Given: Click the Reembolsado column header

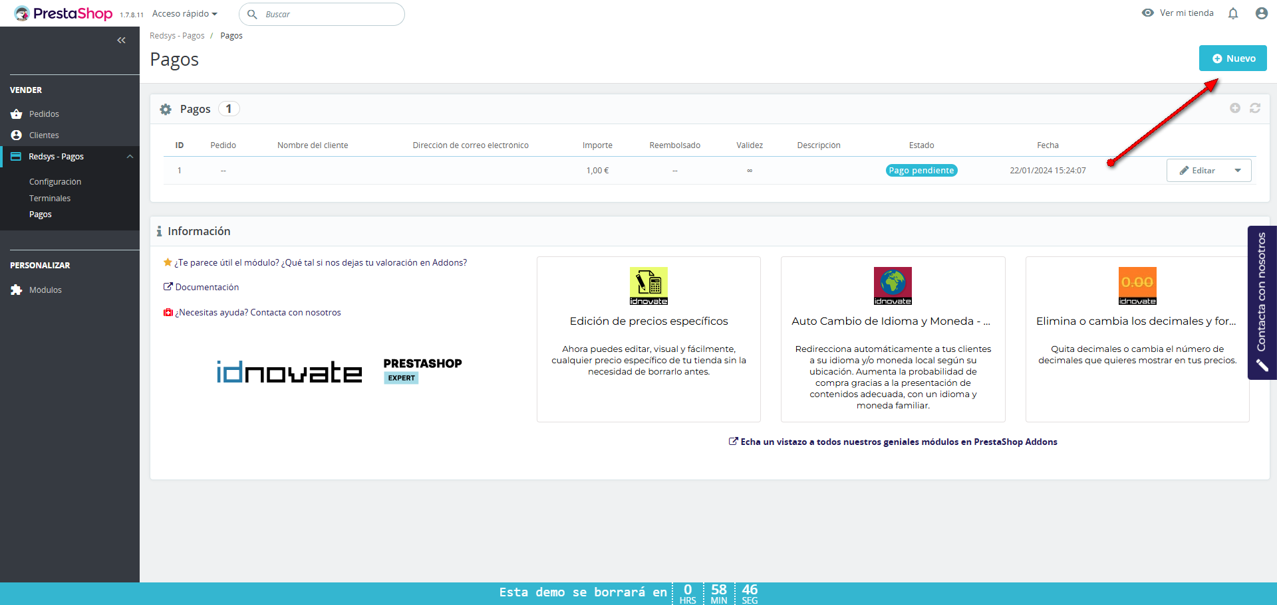Looking at the screenshot, I should coord(675,145).
